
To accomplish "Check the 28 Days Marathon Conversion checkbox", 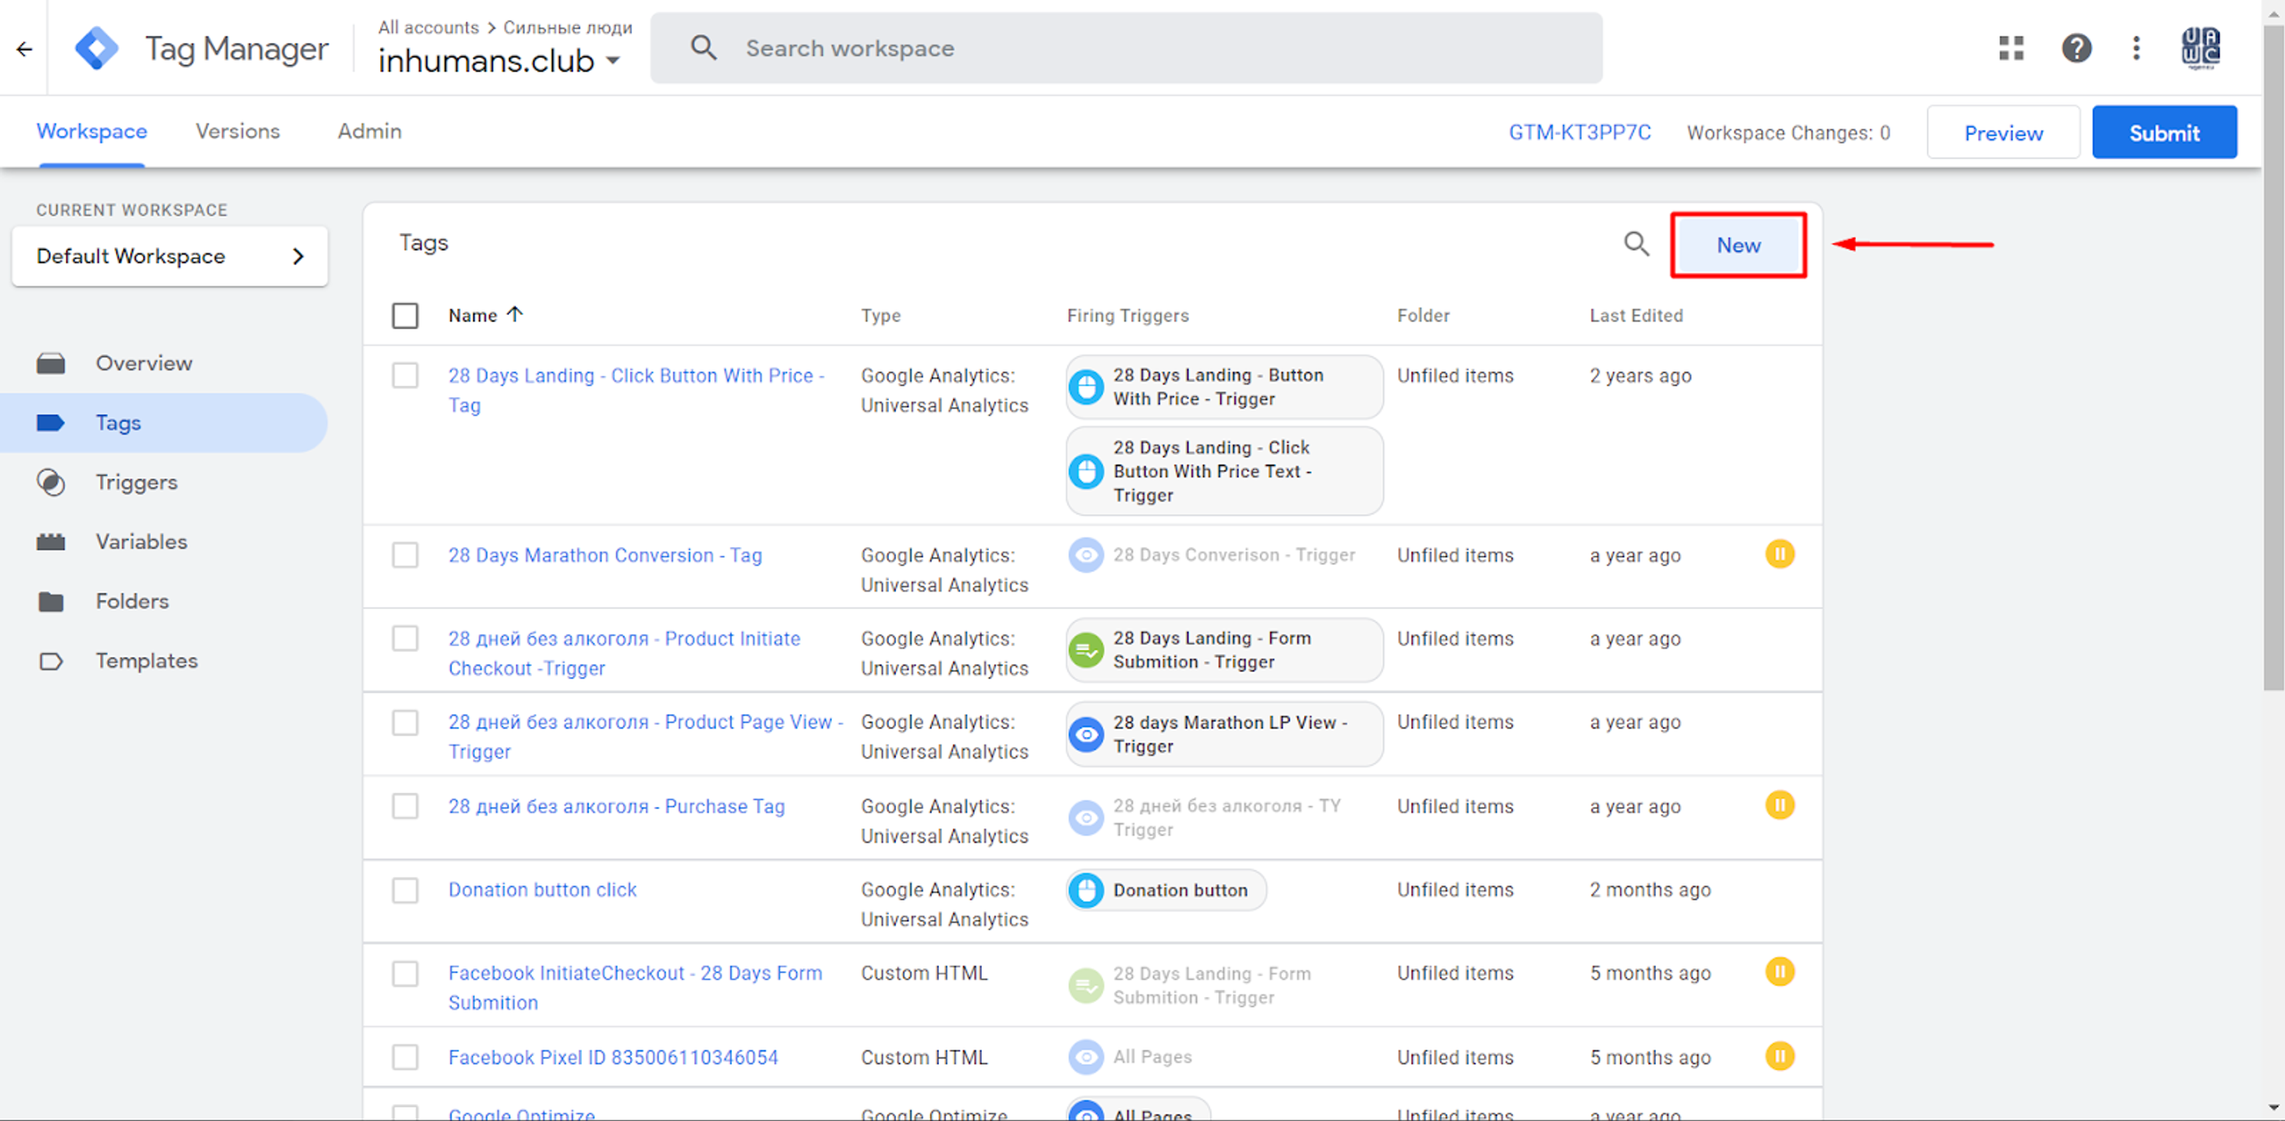I will coord(405,555).
